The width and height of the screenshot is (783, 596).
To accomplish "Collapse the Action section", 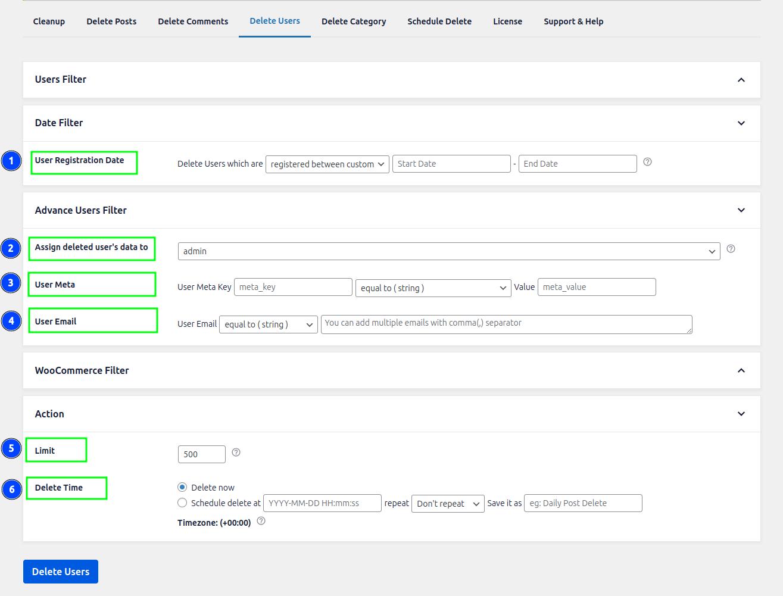I will (741, 414).
